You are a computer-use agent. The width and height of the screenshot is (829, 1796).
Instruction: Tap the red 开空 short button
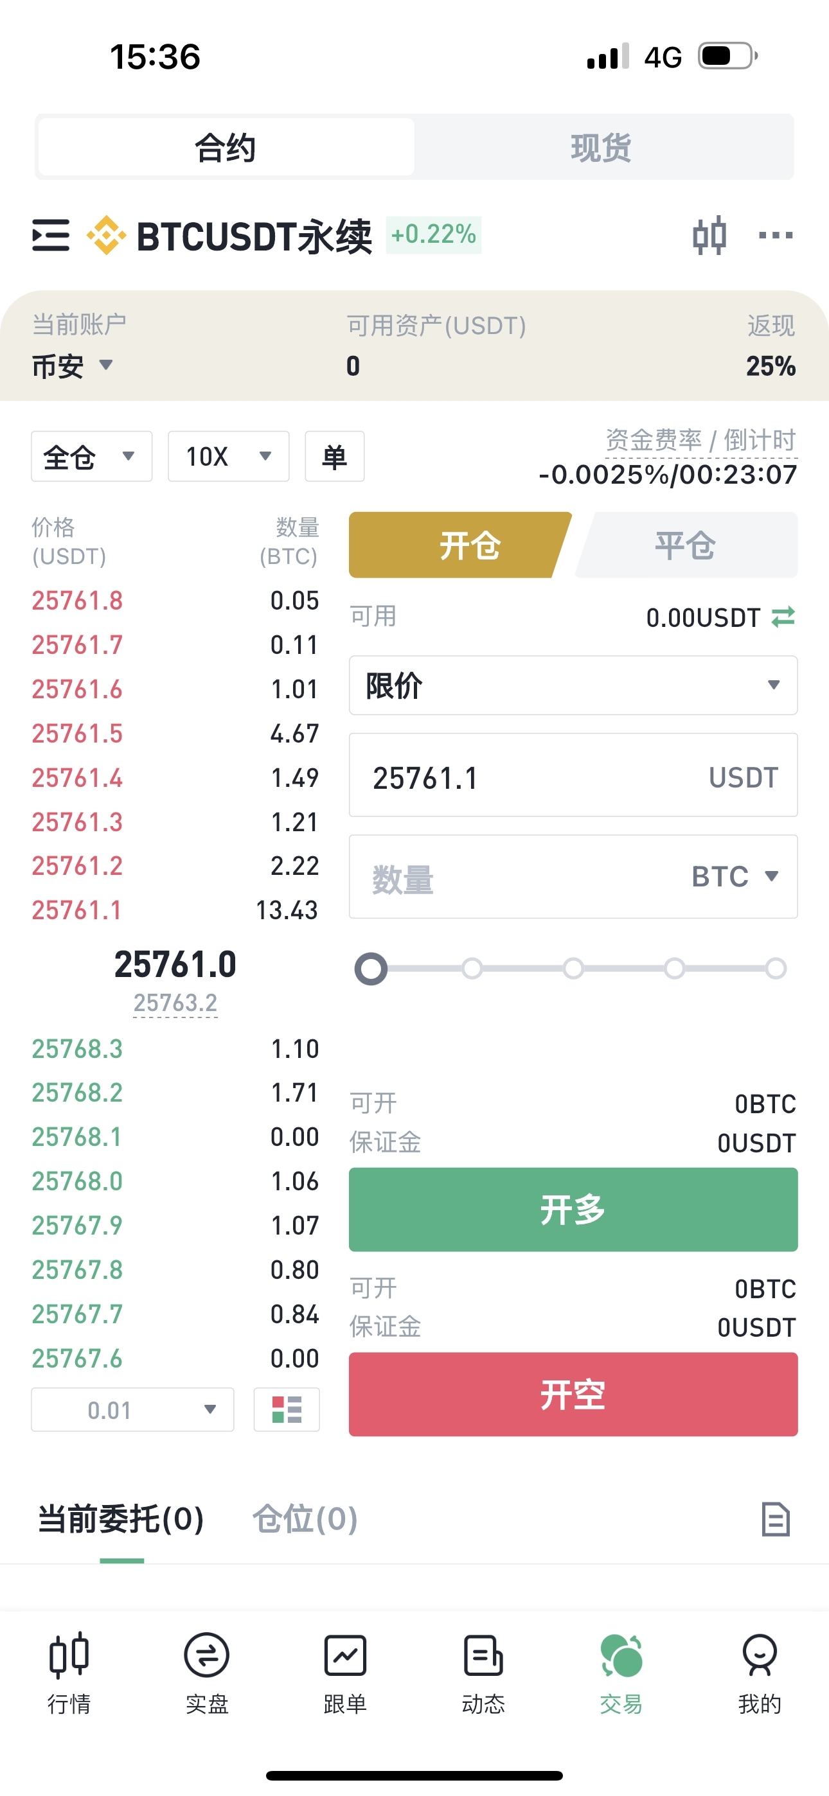573,1395
